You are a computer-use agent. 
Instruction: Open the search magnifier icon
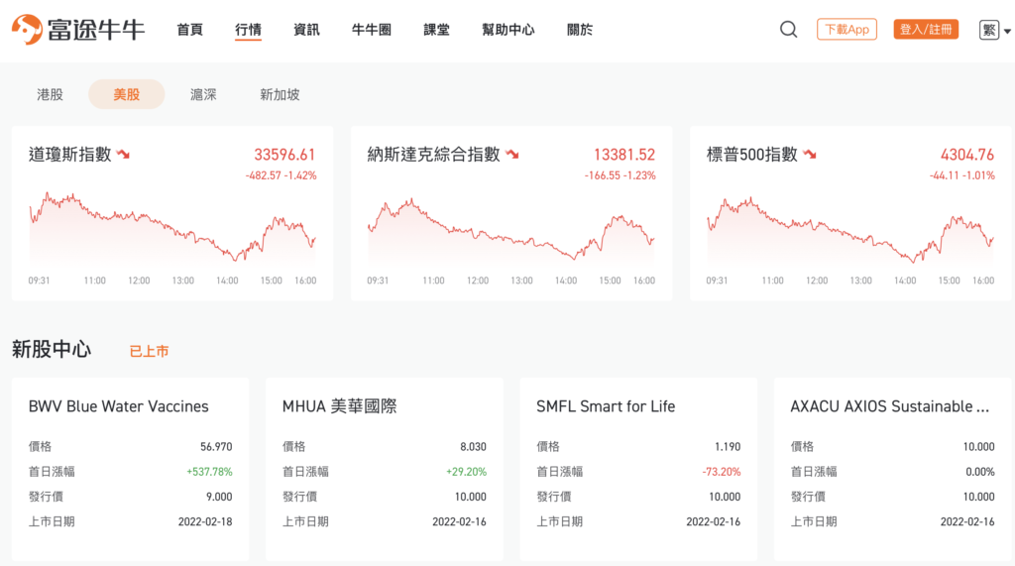click(788, 29)
